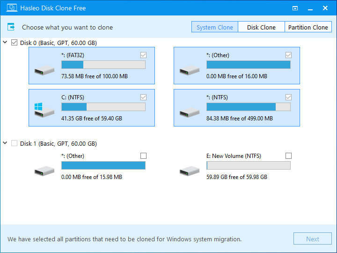Collapse the Disk 1 partition list

pos(5,143)
